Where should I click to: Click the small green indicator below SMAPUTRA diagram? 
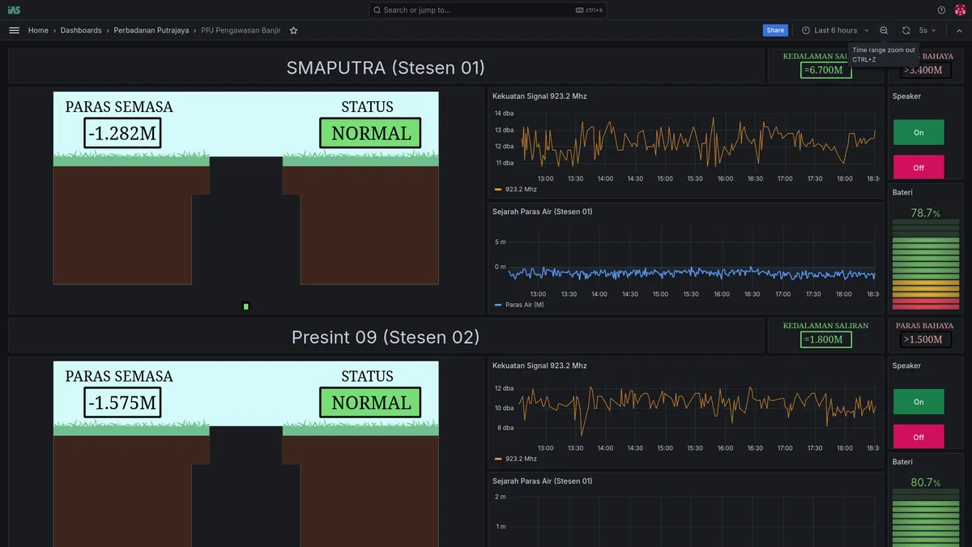tap(245, 306)
